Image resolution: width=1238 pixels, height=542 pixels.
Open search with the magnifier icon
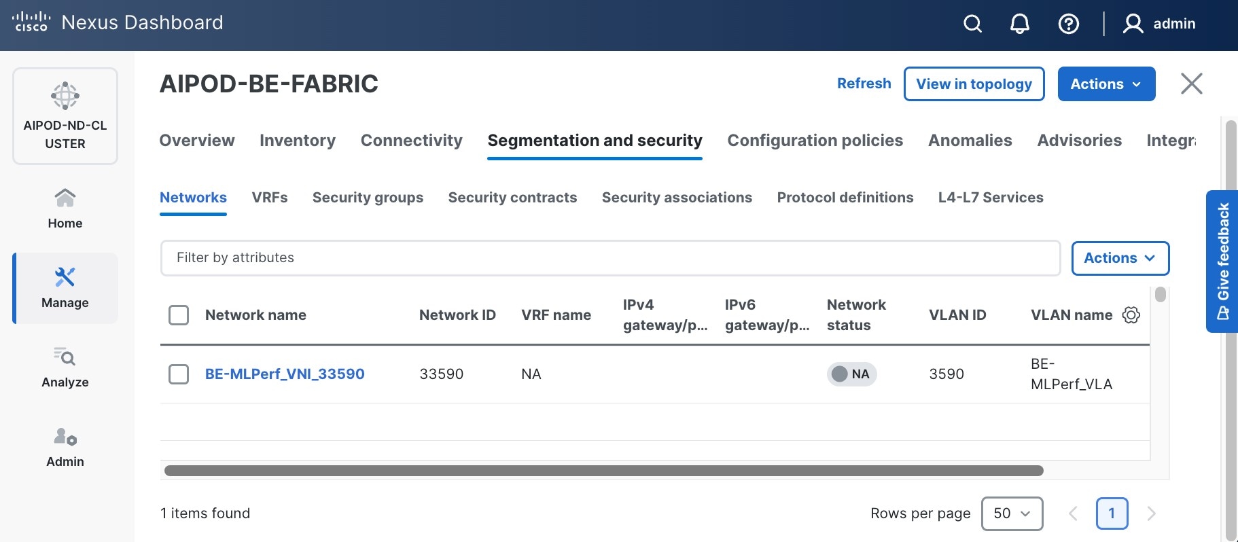tap(972, 24)
